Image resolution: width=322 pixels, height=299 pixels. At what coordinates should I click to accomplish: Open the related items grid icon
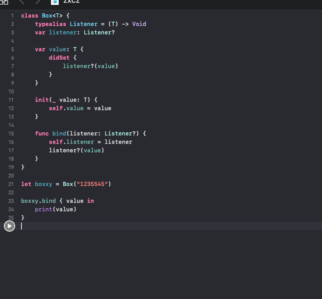click(x=4, y=2)
